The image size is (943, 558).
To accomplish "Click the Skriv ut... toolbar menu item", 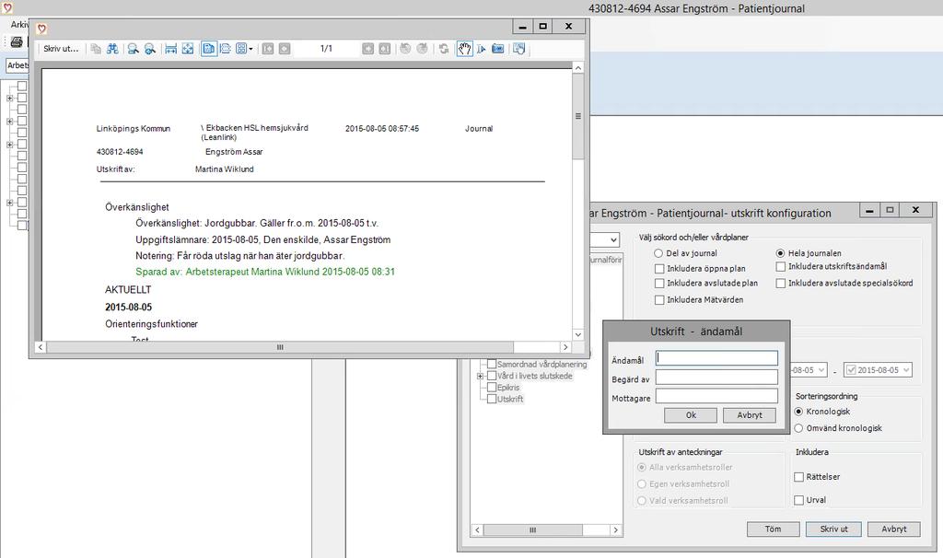I will 61,49.
